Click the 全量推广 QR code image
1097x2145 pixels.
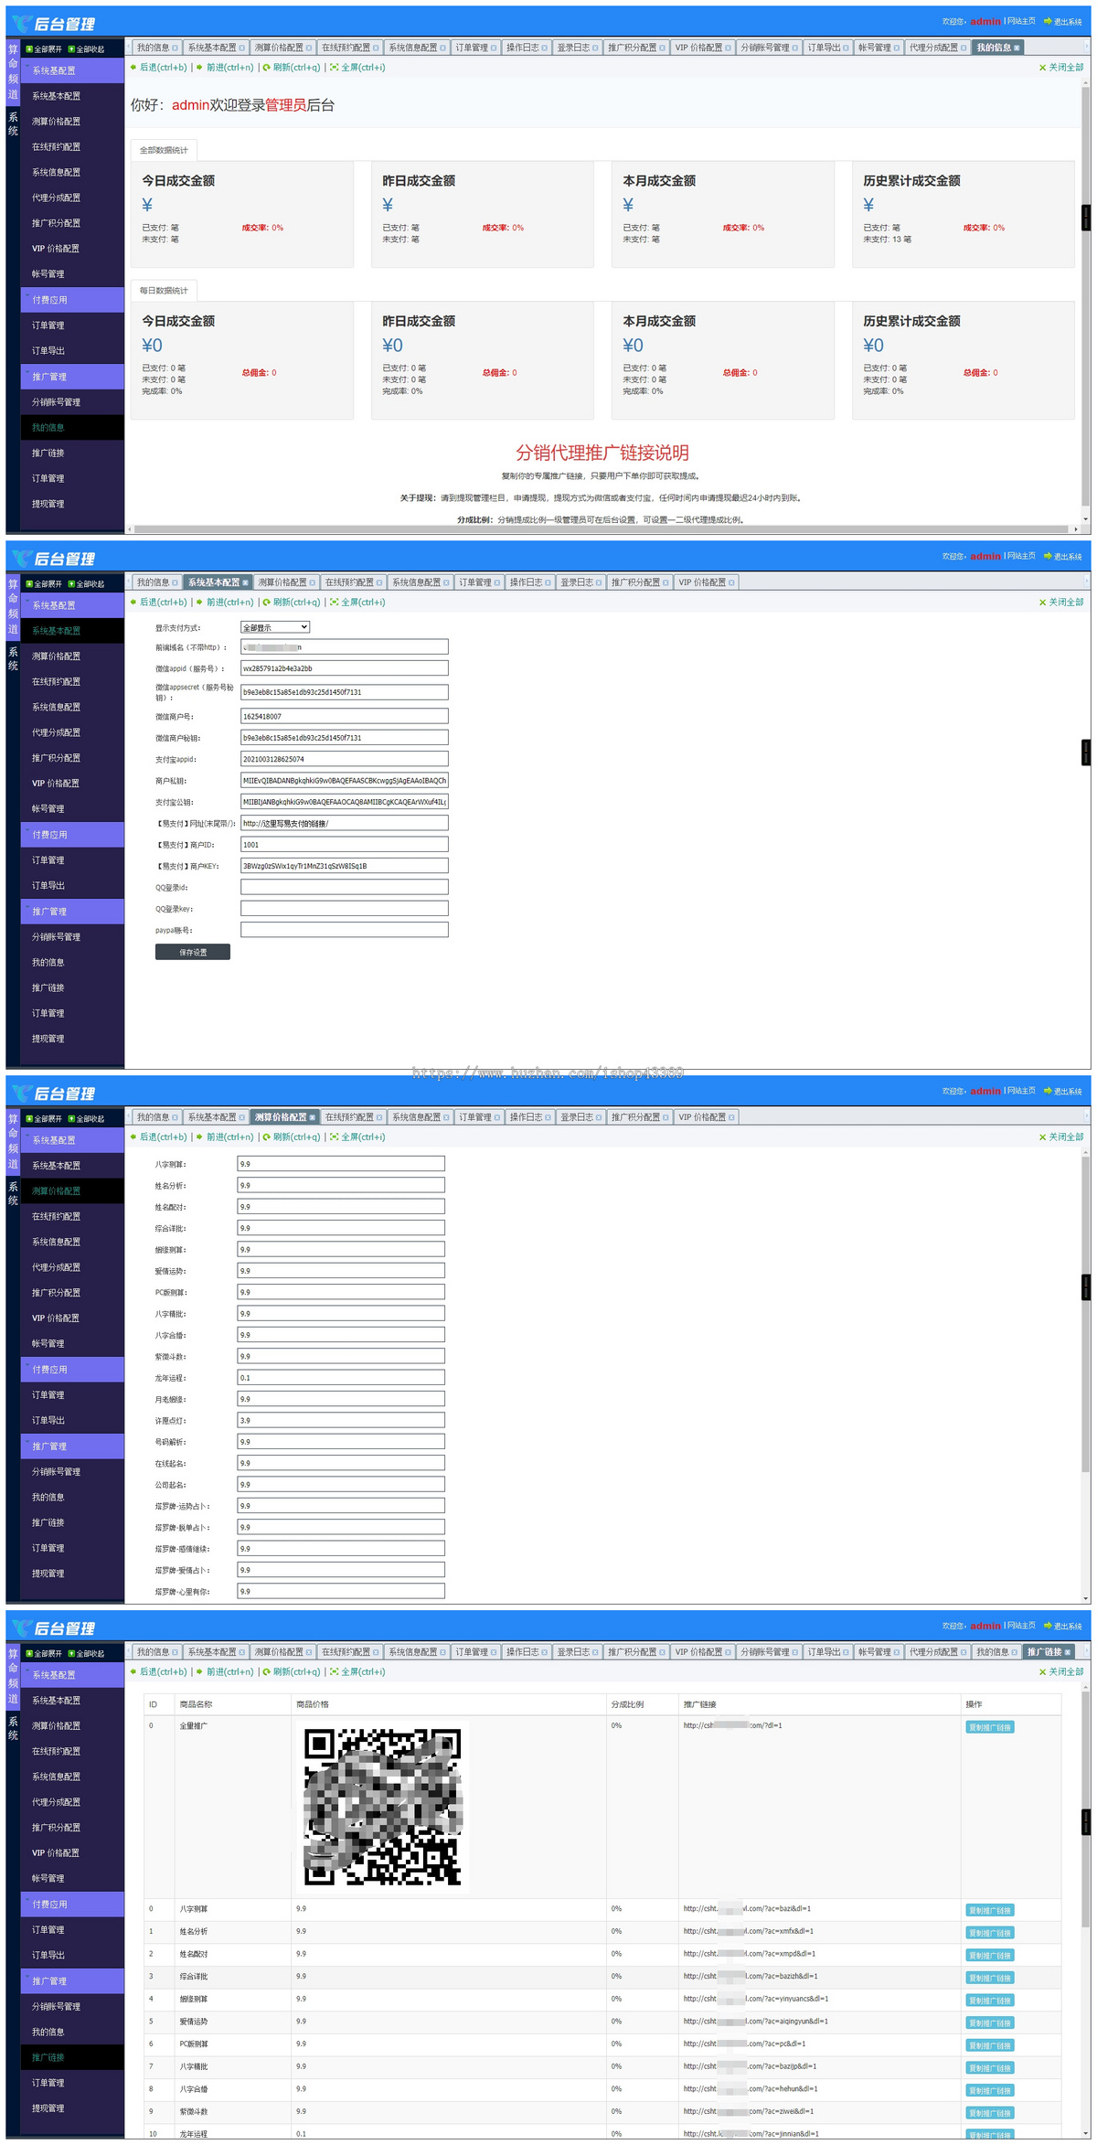point(382,1807)
